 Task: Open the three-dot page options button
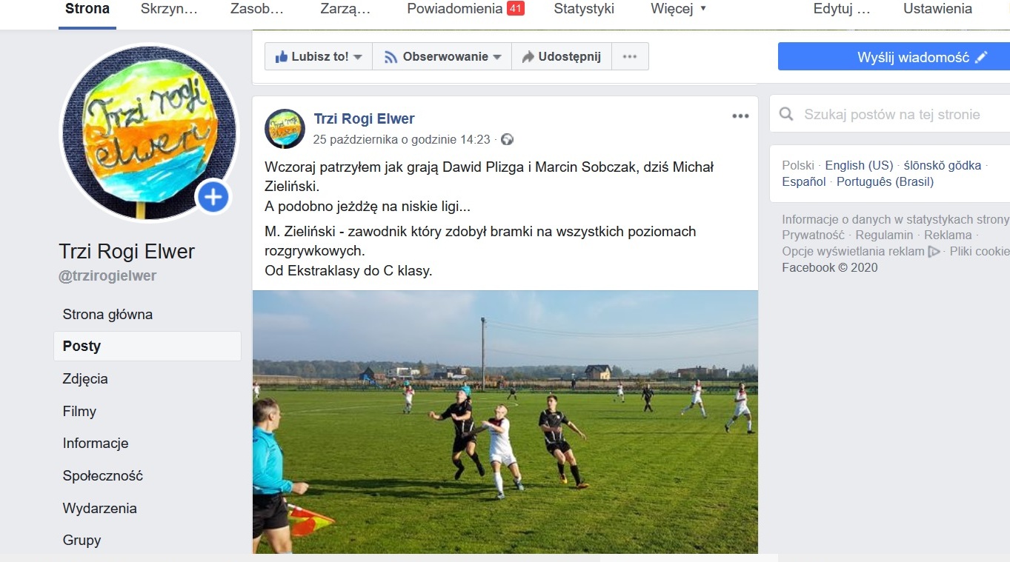click(630, 56)
